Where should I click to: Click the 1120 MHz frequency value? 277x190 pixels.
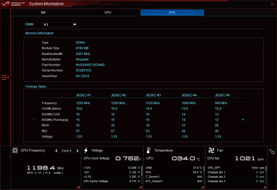click(153, 103)
